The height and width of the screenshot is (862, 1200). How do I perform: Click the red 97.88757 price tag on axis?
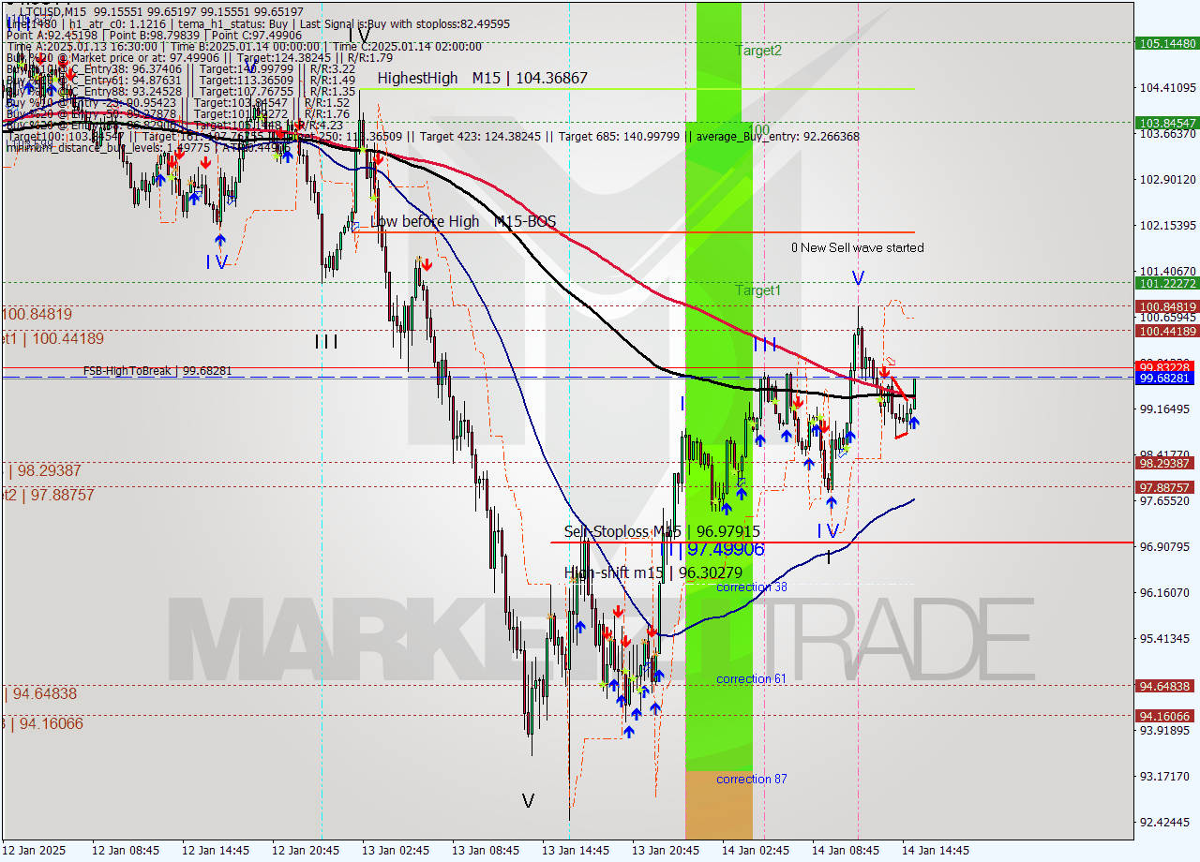click(1167, 487)
